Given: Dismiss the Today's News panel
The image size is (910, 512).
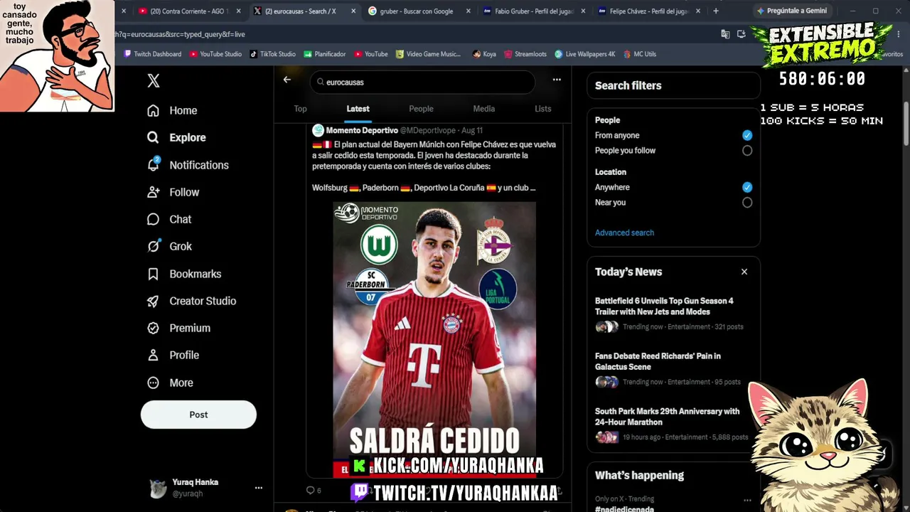Looking at the screenshot, I should (x=744, y=272).
